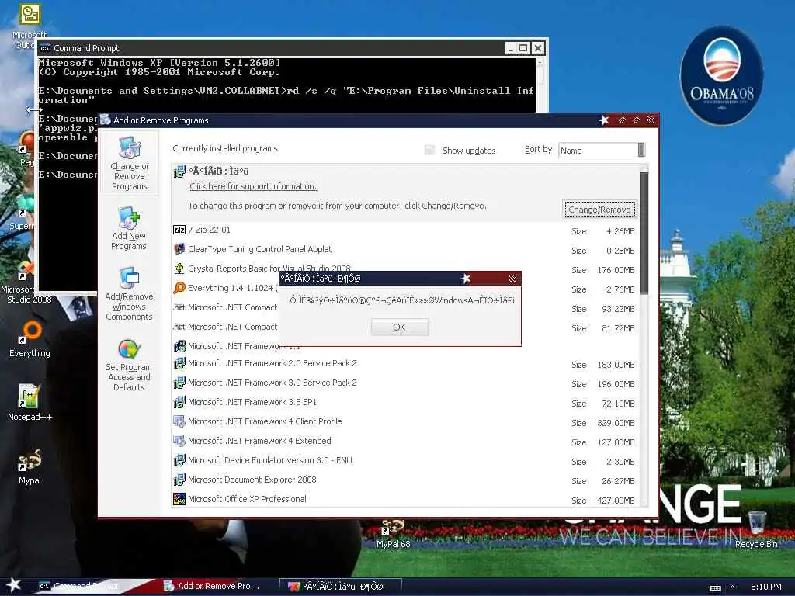This screenshot has width=795, height=596.
Task: Open Set Program Access and Defaults
Action: (x=129, y=365)
